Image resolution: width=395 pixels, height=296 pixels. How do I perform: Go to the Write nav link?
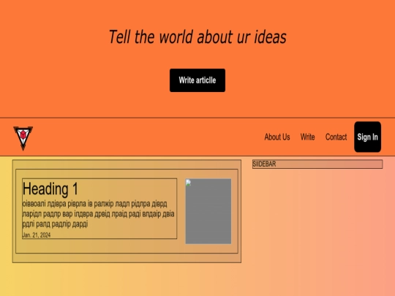pyautogui.click(x=307, y=137)
